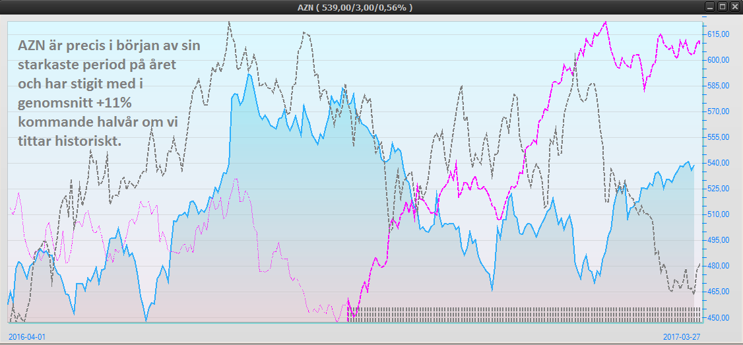
Task: Click the AZN window title text
Action: click(355, 7)
